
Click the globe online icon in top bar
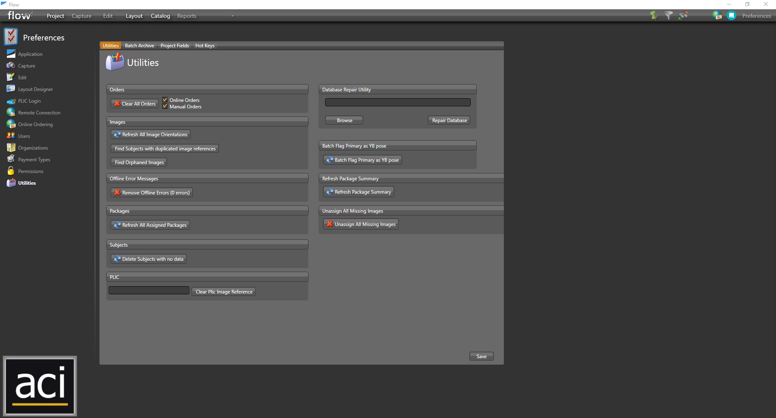717,15
